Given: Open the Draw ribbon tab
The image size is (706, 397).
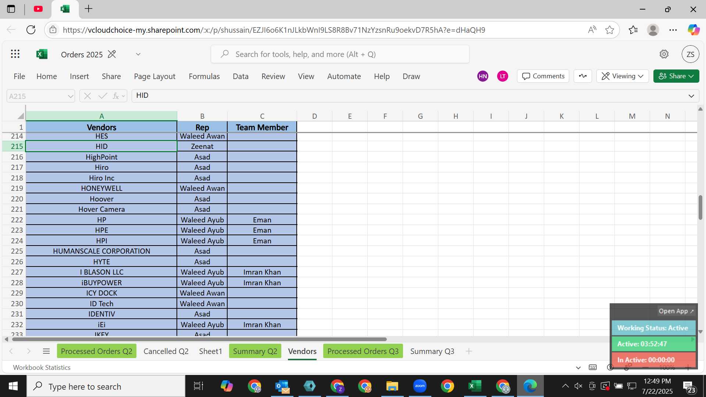Looking at the screenshot, I should pyautogui.click(x=411, y=76).
